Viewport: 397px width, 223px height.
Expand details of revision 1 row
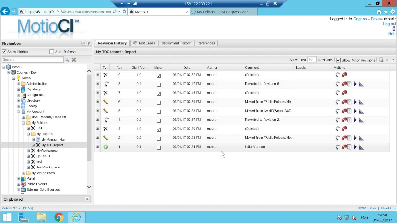(98, 146)
